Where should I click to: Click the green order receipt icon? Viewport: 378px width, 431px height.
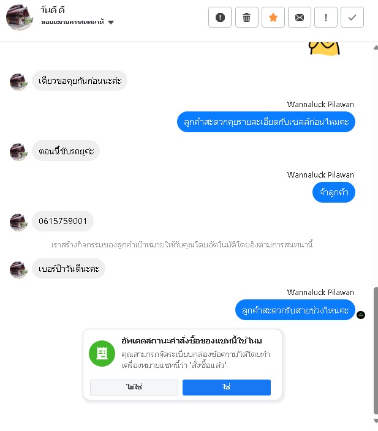(102, 353)
